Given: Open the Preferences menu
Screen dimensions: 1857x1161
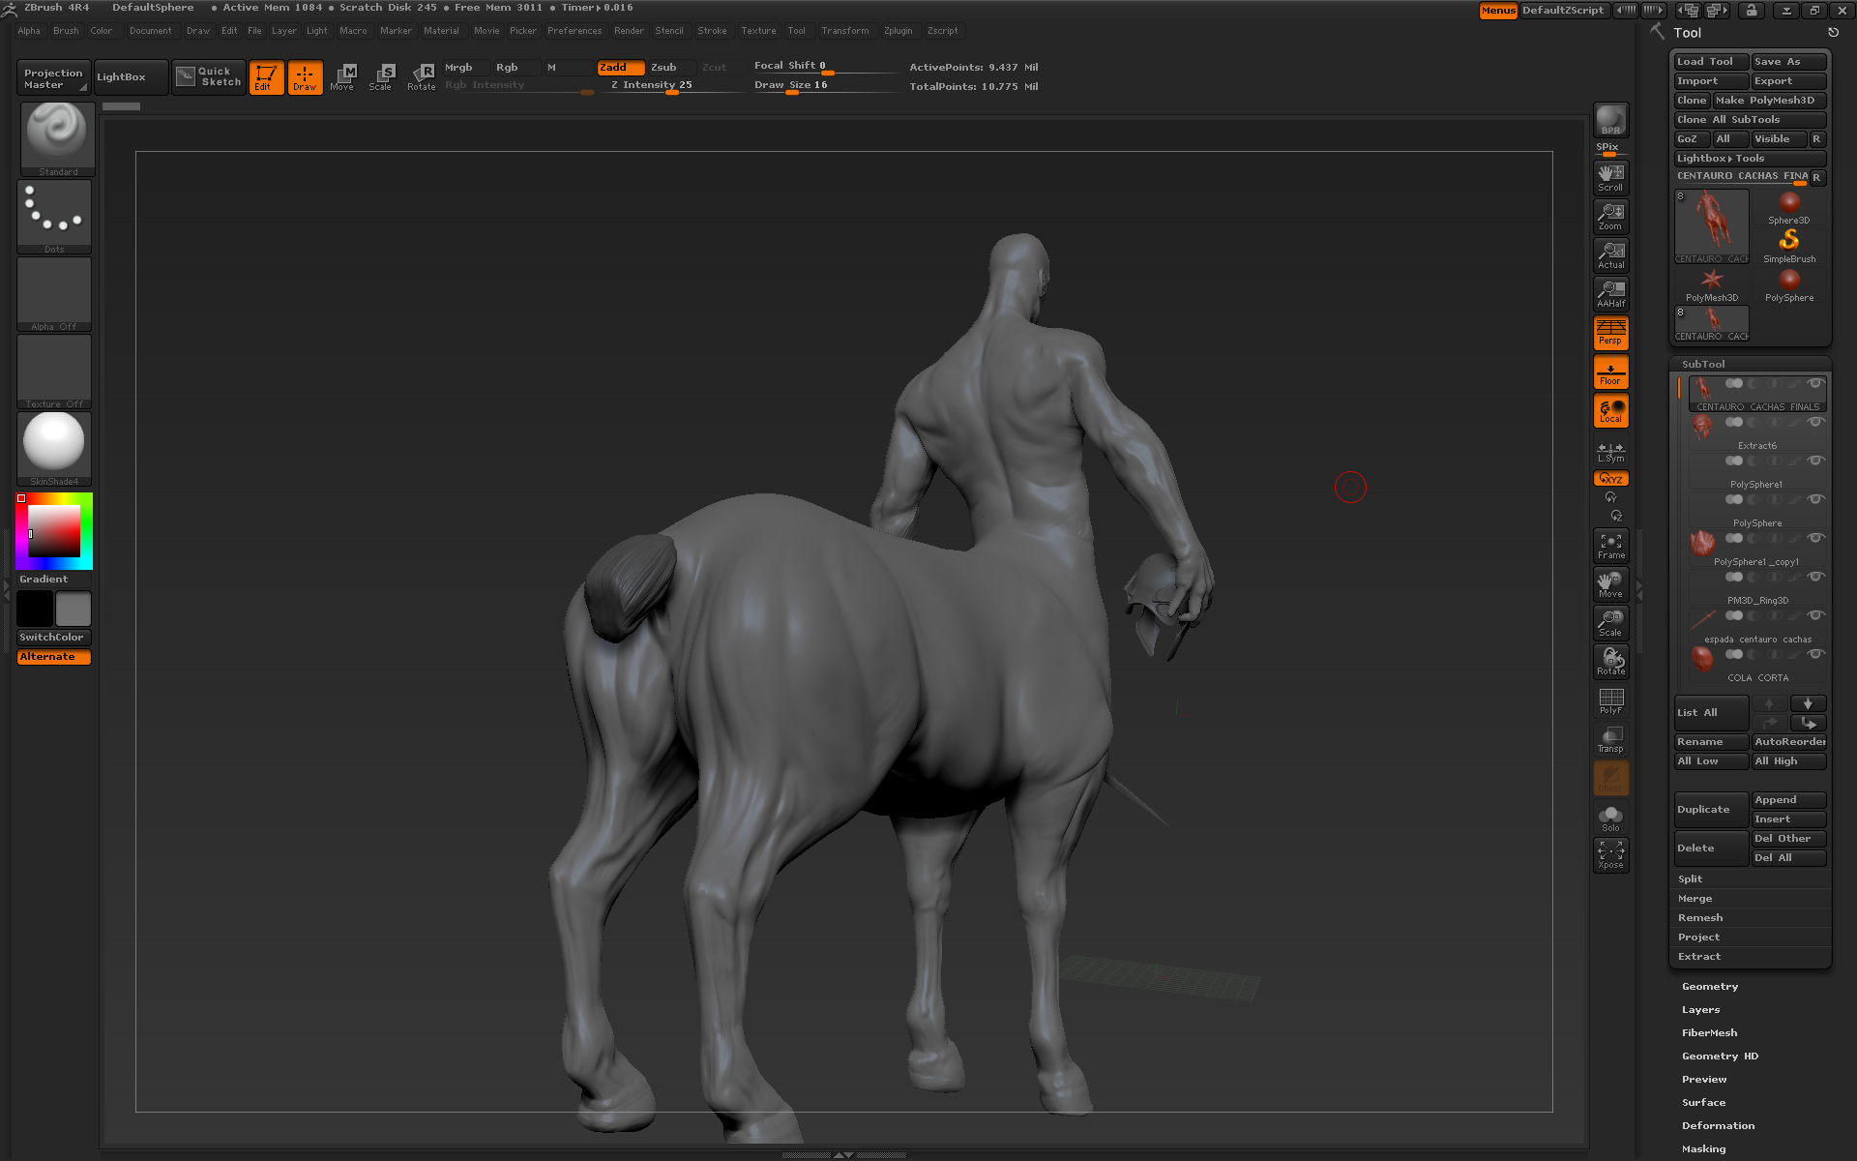Looking at the screenshot, I should click(x=574, y=31).
